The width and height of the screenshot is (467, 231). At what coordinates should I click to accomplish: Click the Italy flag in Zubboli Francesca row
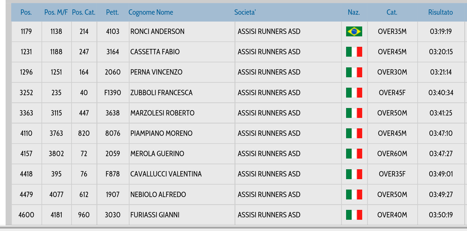(354, 93)
